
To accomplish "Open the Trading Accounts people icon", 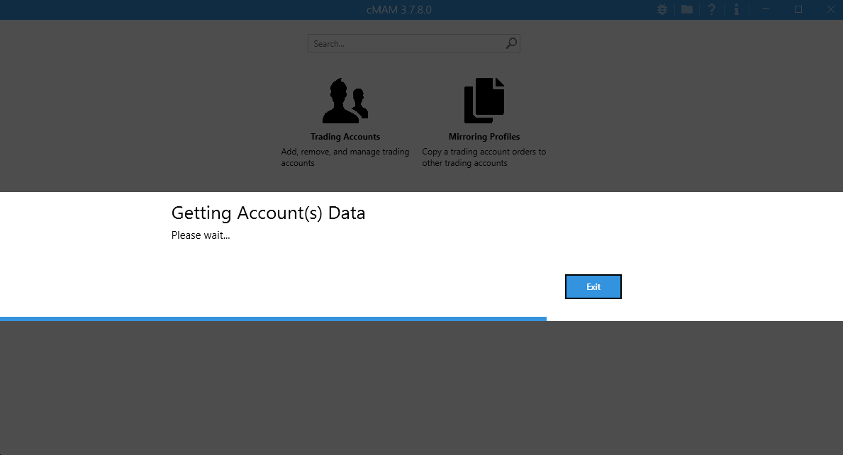I will pyautogui.click(x=345, y=101).
